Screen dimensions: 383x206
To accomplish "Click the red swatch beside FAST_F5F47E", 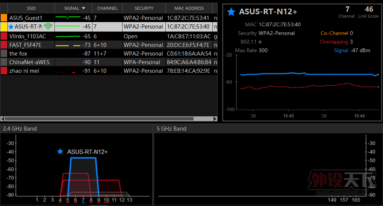I will click(4, 45).
